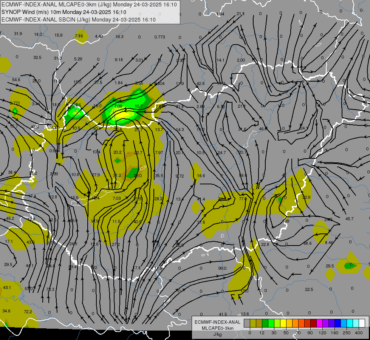Click the map value 89.4
Screen dimensions: 370x340
coord(73,267)
